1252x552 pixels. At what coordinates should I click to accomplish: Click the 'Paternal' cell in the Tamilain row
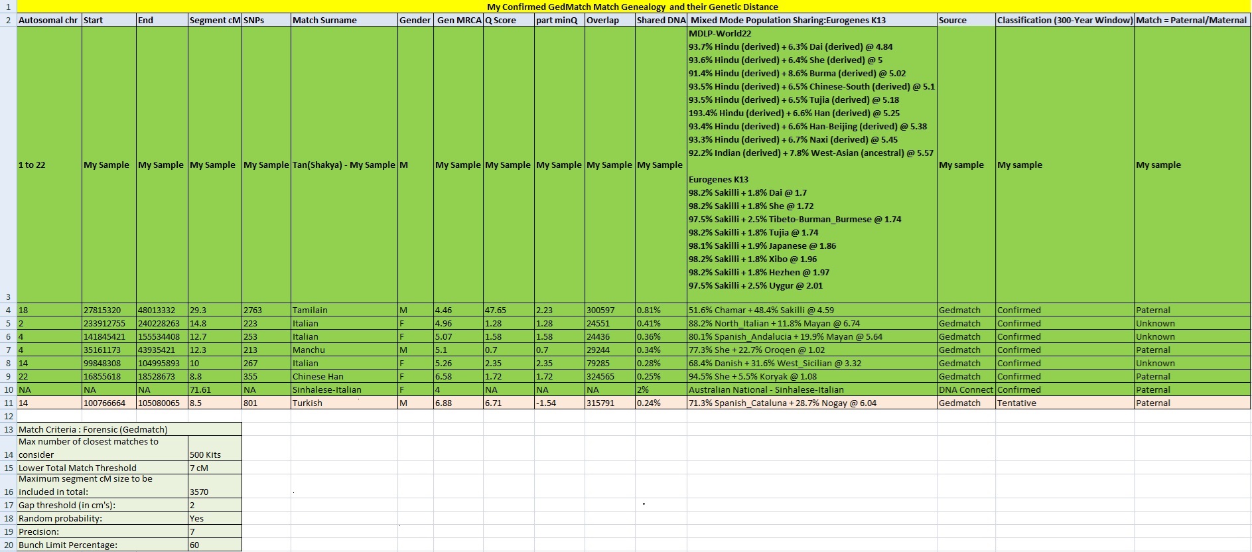point(1192,310)
